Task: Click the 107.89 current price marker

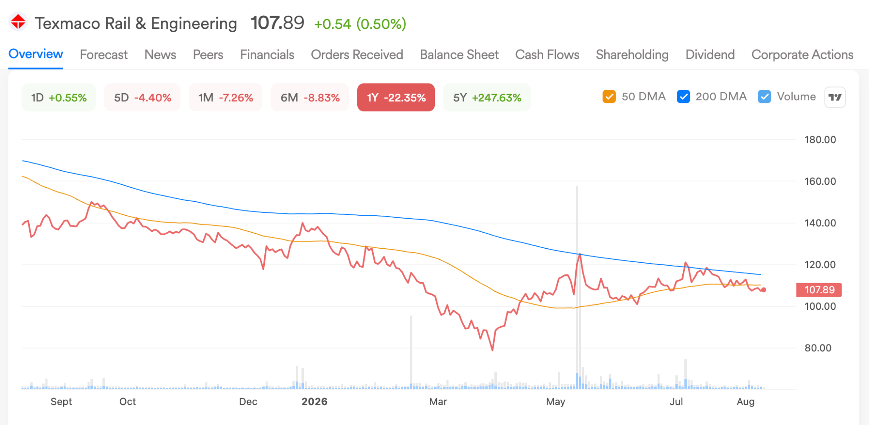Action: click(x=819, y=290)
